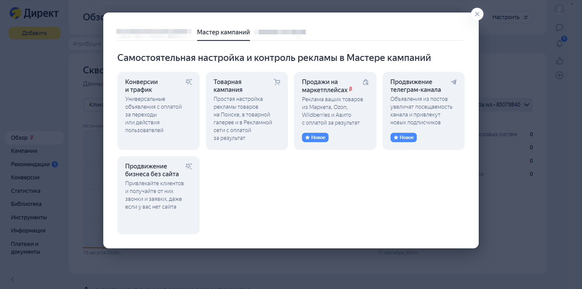
Task: Click the paper plane icon on телеграм-канала card
Action: [x=454, y=82]
